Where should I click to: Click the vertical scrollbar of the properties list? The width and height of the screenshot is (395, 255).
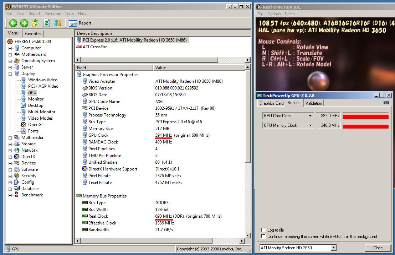pyautogui.click(x=248, y=116)
